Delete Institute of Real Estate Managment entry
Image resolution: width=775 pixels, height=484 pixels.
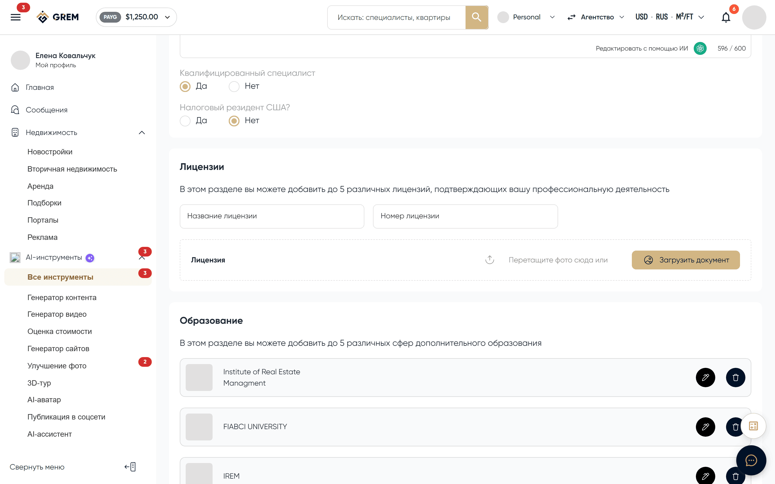[x=735, y=378]
